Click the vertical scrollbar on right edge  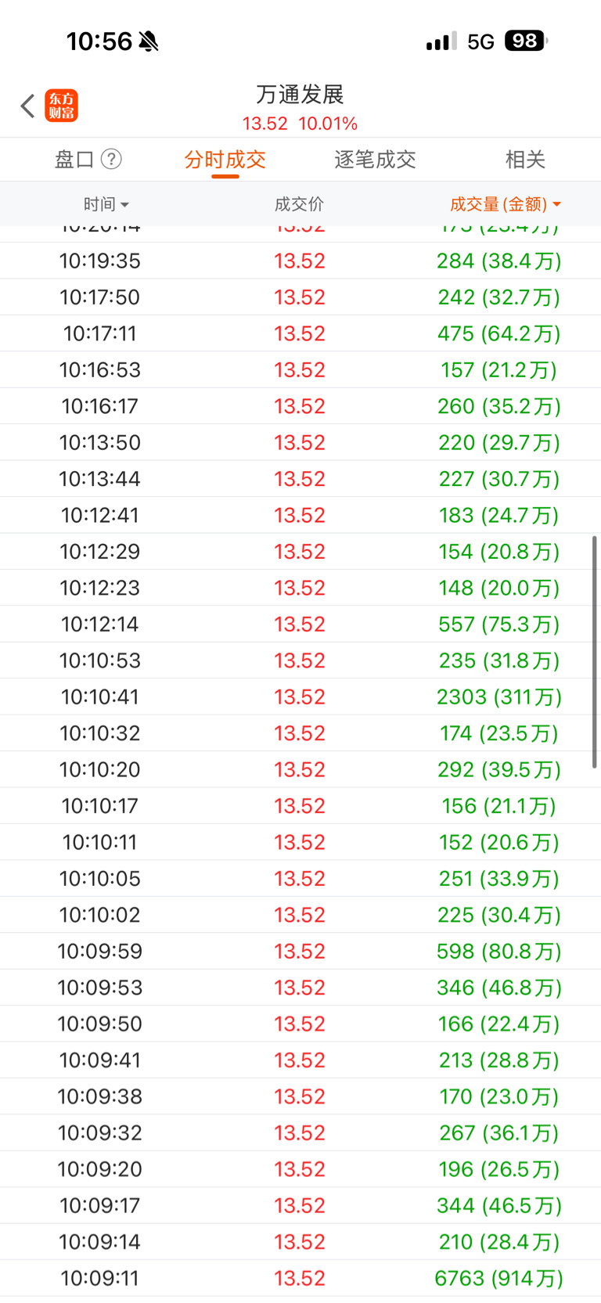[595, 652]
